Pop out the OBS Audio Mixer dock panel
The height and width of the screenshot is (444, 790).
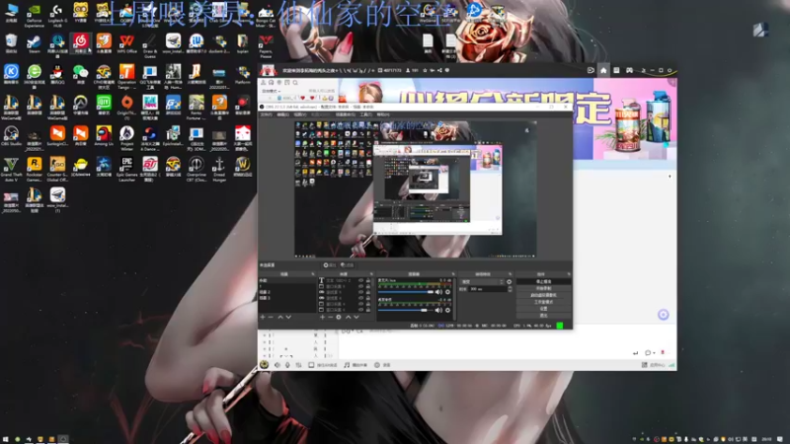pos(453,274)
